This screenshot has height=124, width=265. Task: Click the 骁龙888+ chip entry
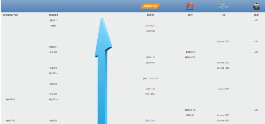coord(53,47)
